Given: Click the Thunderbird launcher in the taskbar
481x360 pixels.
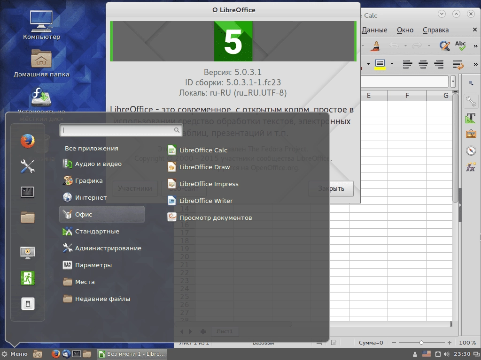Looking at the screenshot, I should [66, 354].
